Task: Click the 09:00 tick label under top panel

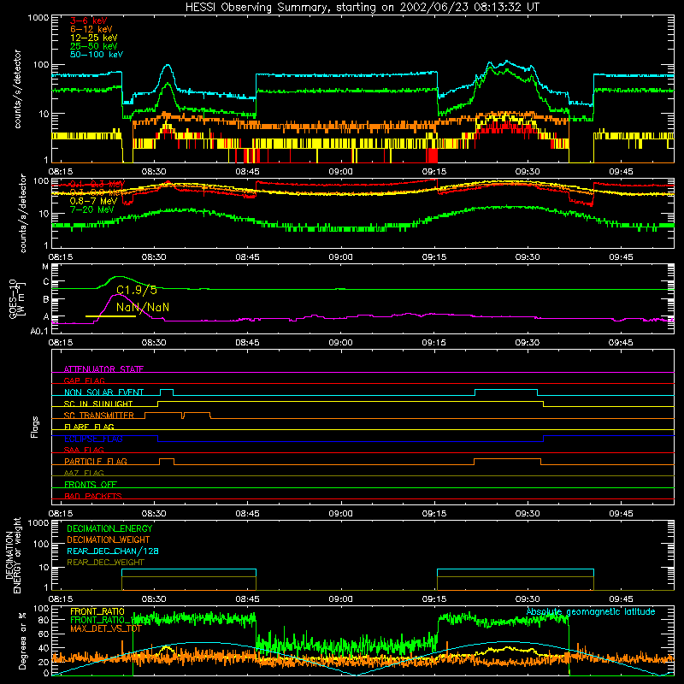Action: [340, 172]
